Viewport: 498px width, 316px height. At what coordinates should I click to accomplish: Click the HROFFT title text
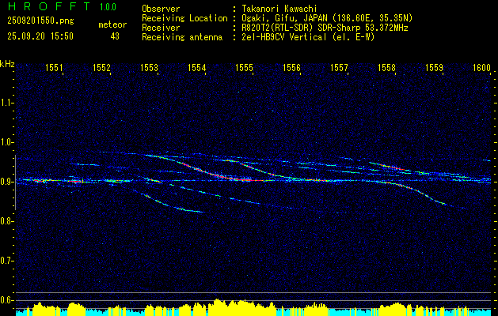coord(49,6)
